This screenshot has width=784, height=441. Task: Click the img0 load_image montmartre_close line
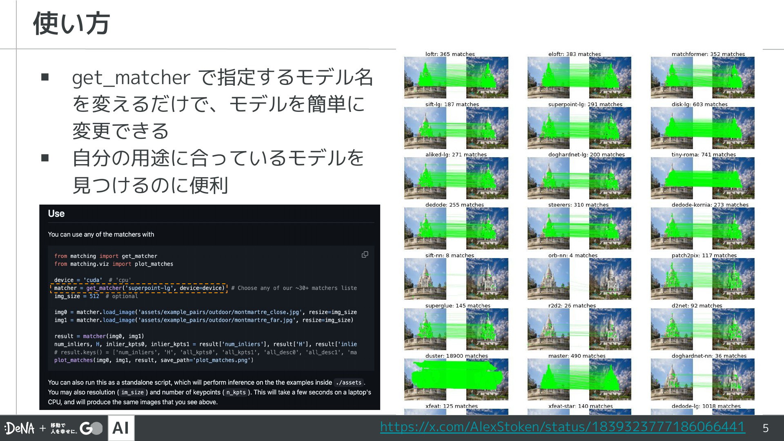[205, 312]
